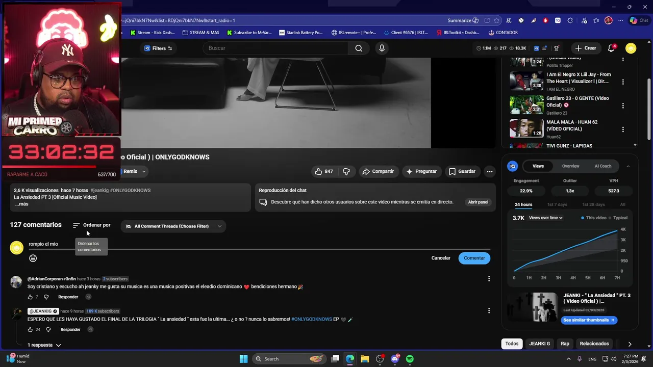Select the Rap chip
This screenshot has width=653, height=367.
pyautogui.click(x=565, y=344)
